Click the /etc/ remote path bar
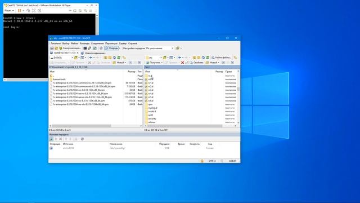 click(x=192, y=67)
